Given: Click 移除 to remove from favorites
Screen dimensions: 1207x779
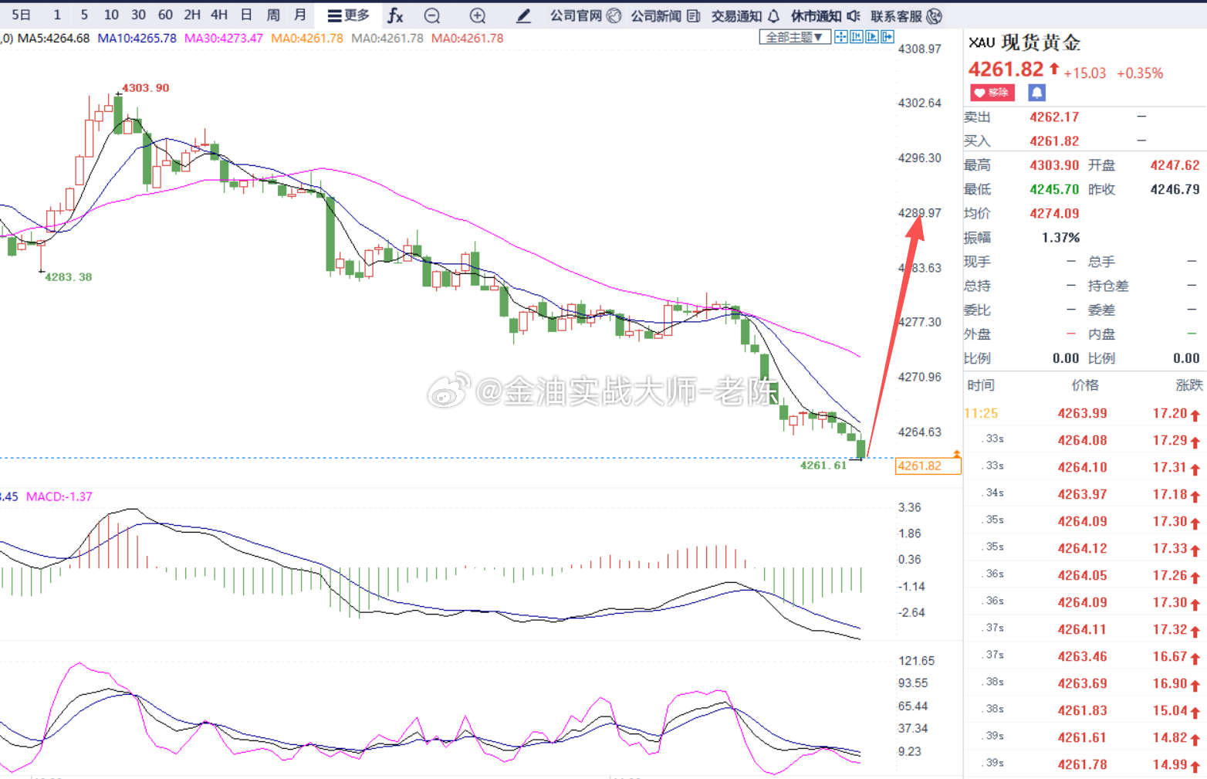Looking at the screenshot, I should (992, 93).
